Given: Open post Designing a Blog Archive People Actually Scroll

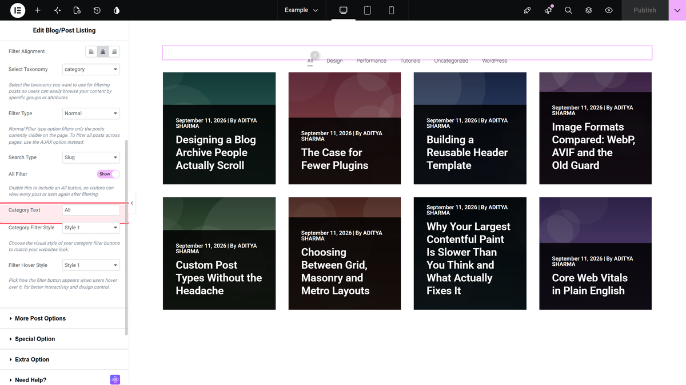Looking at the screenshot, I should 216,152.
